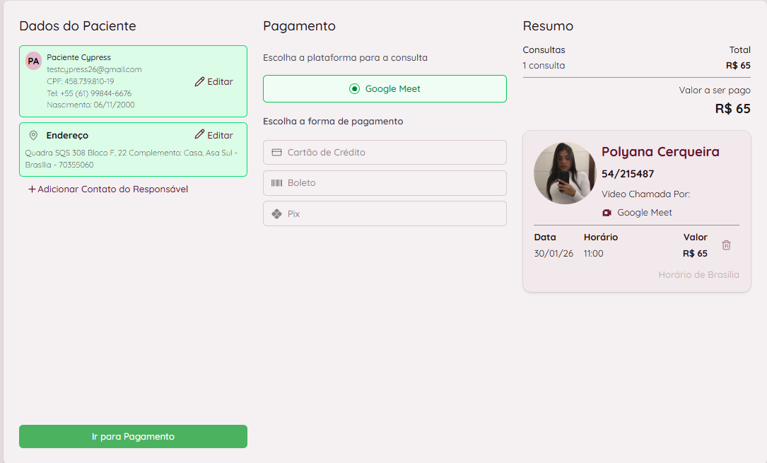Click the credit card icon
Screen dimensions: 767x463
pos(276,153)
